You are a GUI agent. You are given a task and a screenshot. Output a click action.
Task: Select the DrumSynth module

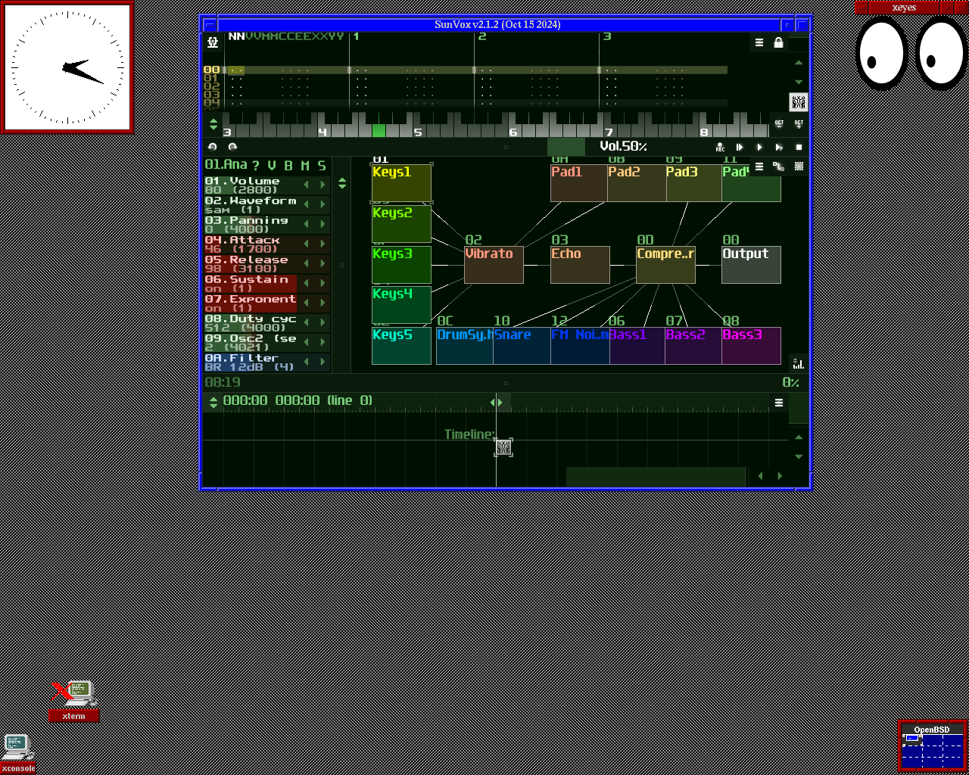tap(465, 346)
